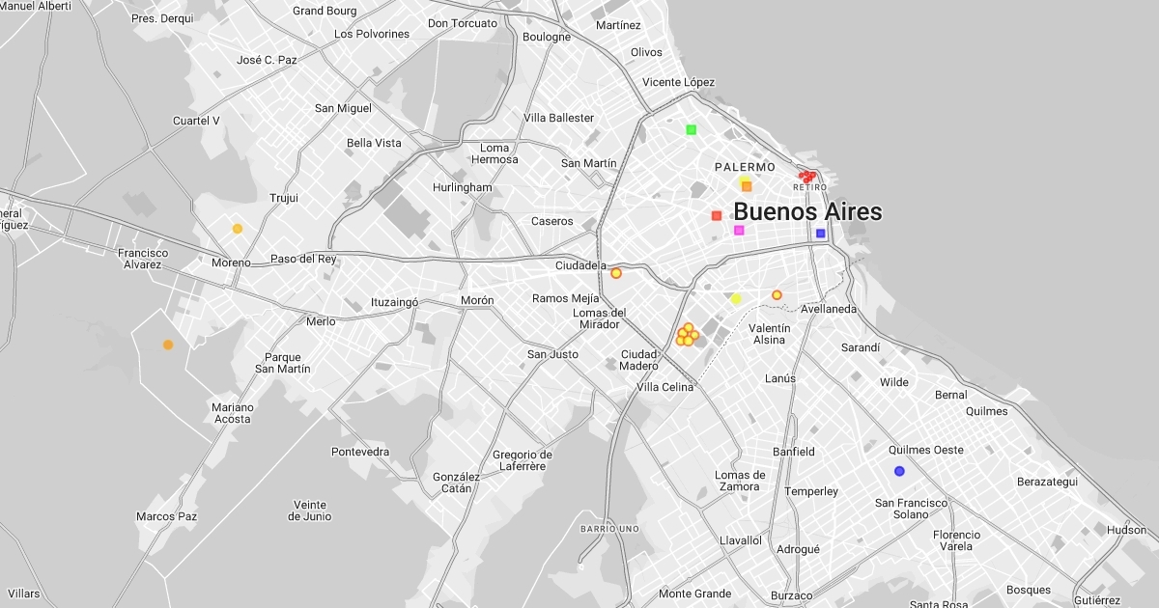Click the yellow circle marker west of Avellaneda
Screen dimensions: 1159x608
(x=736, y=299)
